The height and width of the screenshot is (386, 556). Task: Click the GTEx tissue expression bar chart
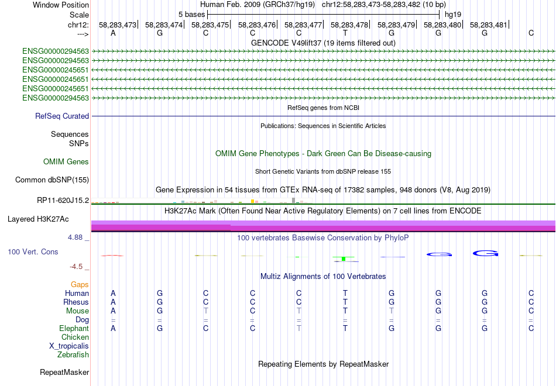click(202, 201)
